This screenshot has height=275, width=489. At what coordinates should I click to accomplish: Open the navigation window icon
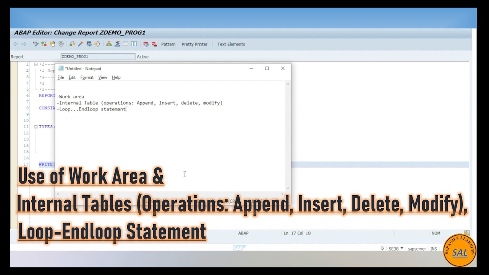click(x=117, y=44)
